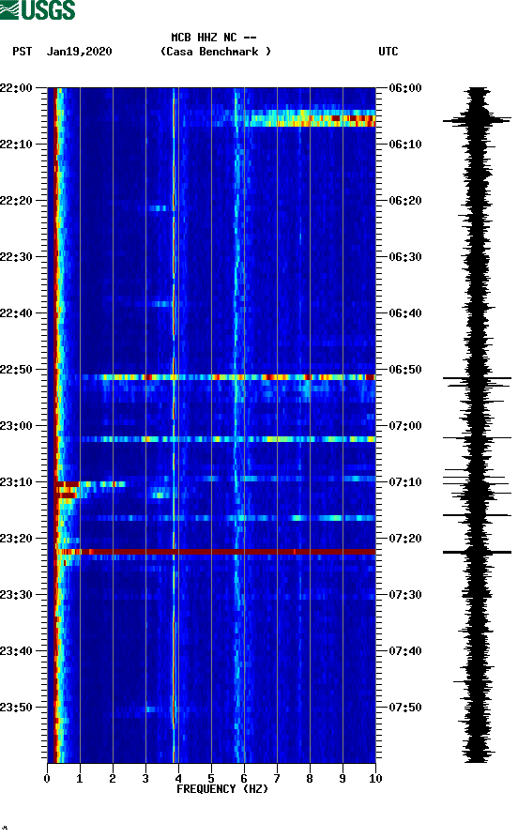Click the 1 Hz frequency tick label
Image resolution: width=518 pixels, height=838 pixels.
(80, 779)
